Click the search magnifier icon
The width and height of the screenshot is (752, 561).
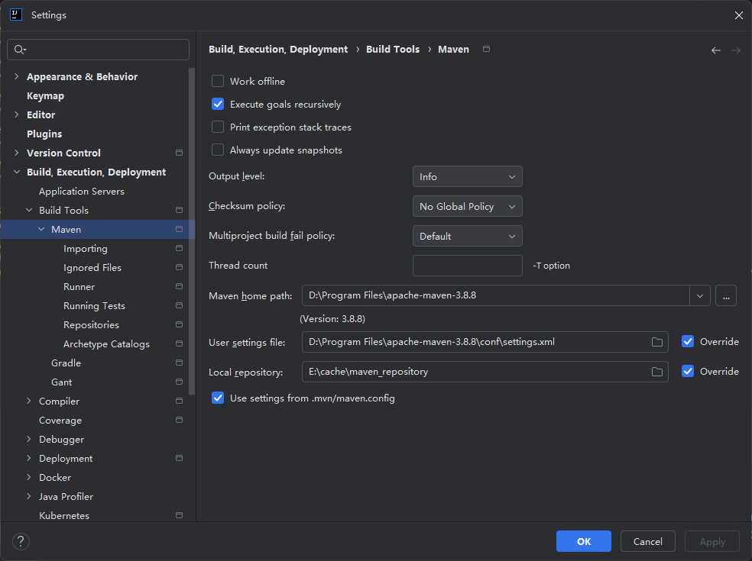point(20,50)
